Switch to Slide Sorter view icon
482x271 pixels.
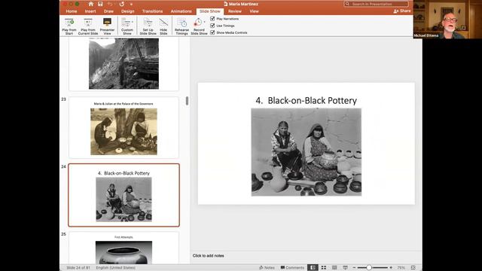click(324, 268)
